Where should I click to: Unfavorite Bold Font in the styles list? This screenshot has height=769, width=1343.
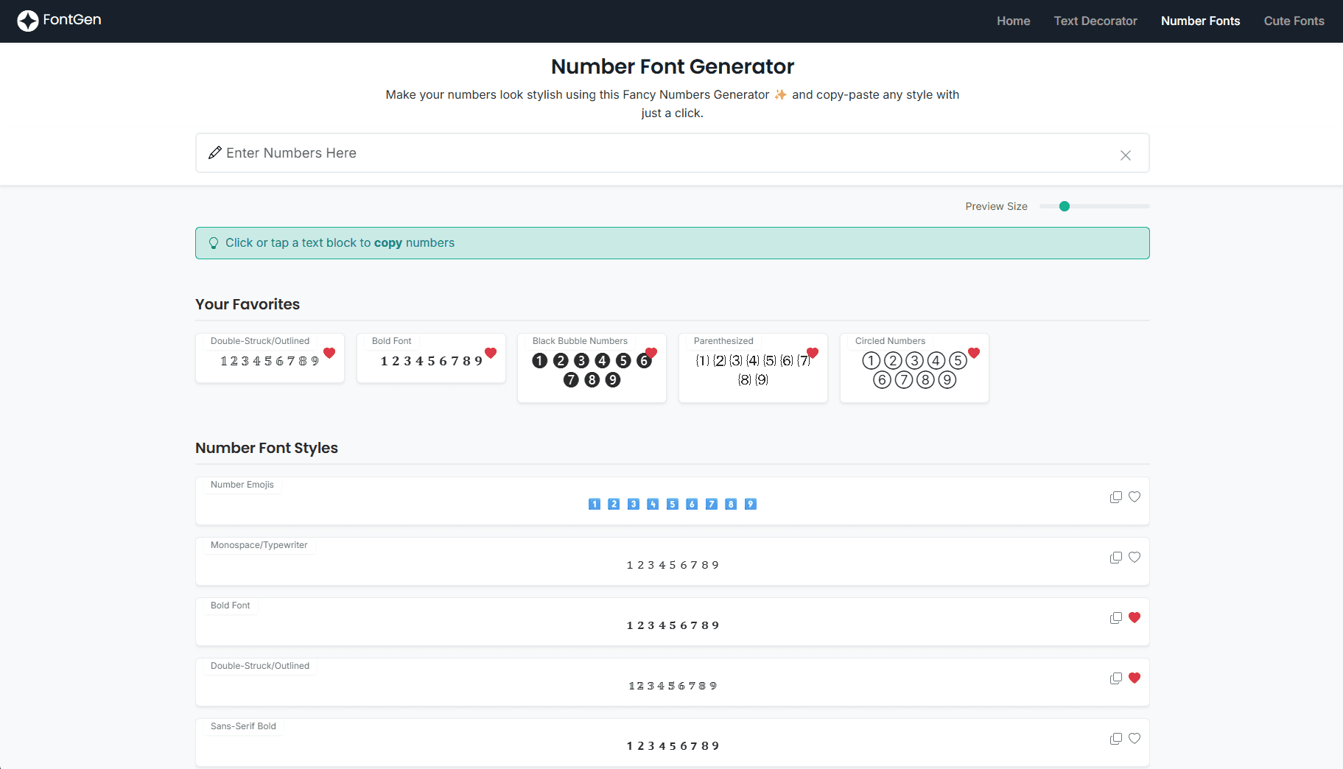click(x=1135, y=618)
